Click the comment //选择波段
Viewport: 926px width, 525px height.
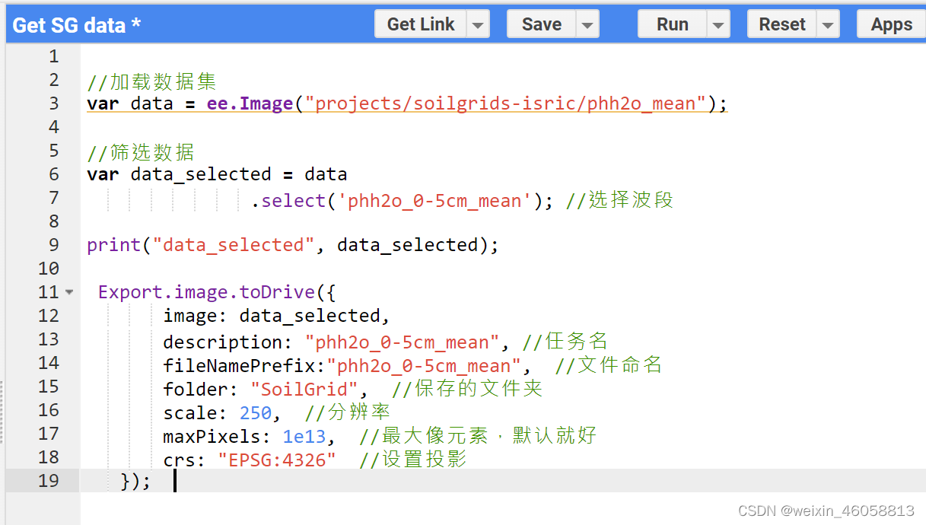pos(620,200)
